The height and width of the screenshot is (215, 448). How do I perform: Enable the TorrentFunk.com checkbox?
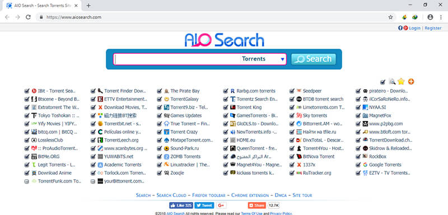pyautogui.click(x=26, y=181)
